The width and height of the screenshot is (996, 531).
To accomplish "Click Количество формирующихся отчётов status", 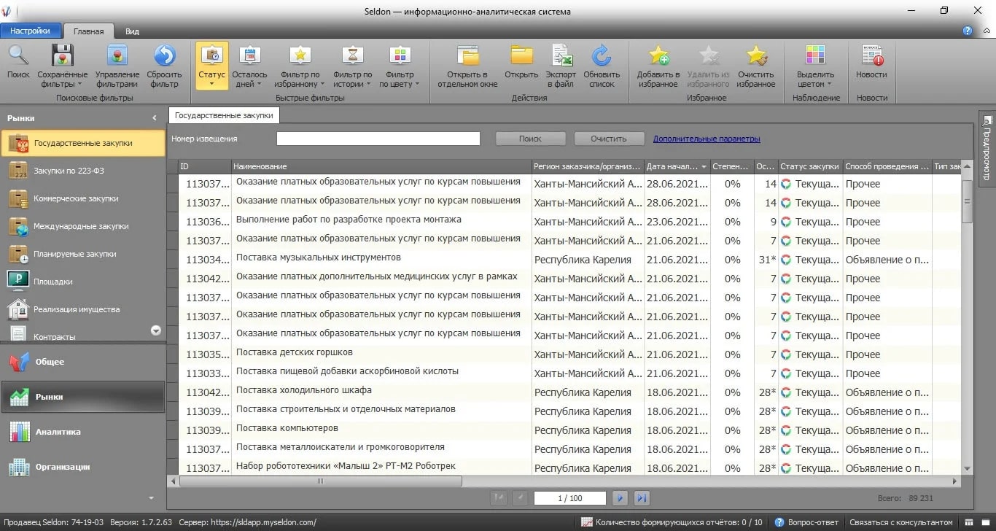I will (x=672, y=522).
